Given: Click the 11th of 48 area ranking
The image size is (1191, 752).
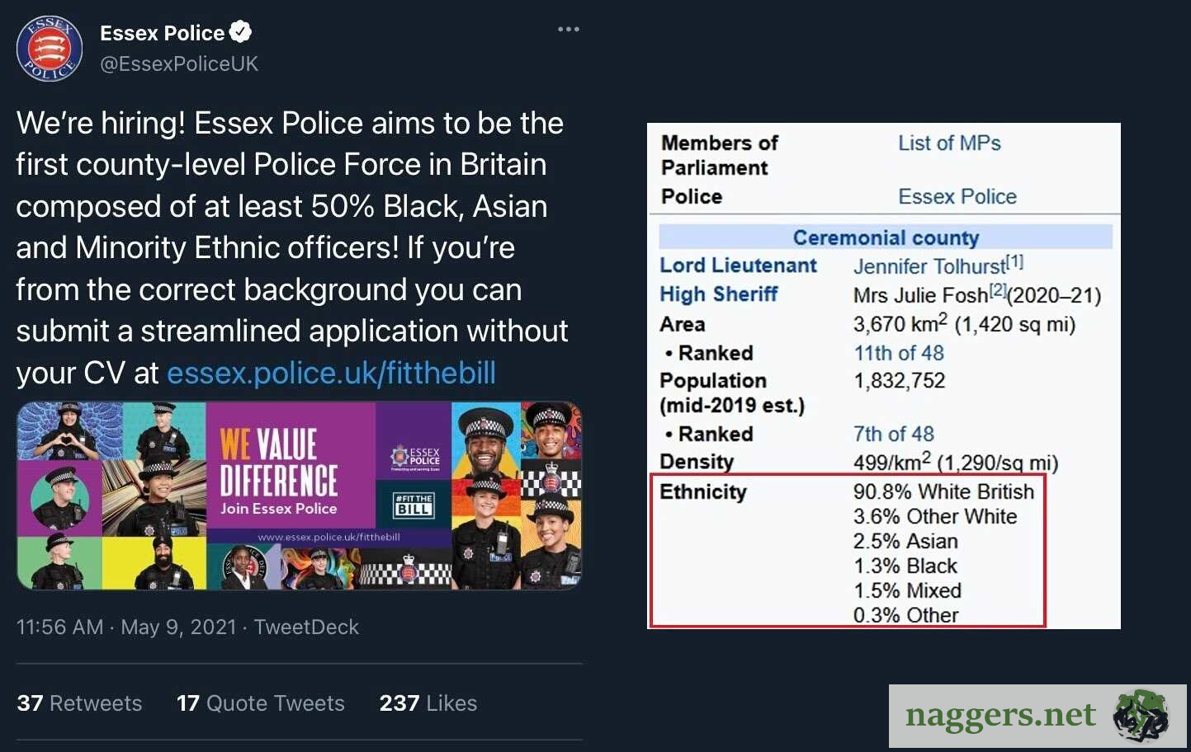Looking at the screenshot, I should 899,353.
